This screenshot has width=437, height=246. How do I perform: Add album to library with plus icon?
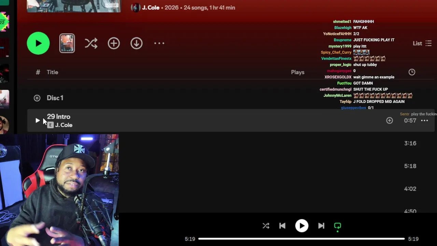[114, 43]
